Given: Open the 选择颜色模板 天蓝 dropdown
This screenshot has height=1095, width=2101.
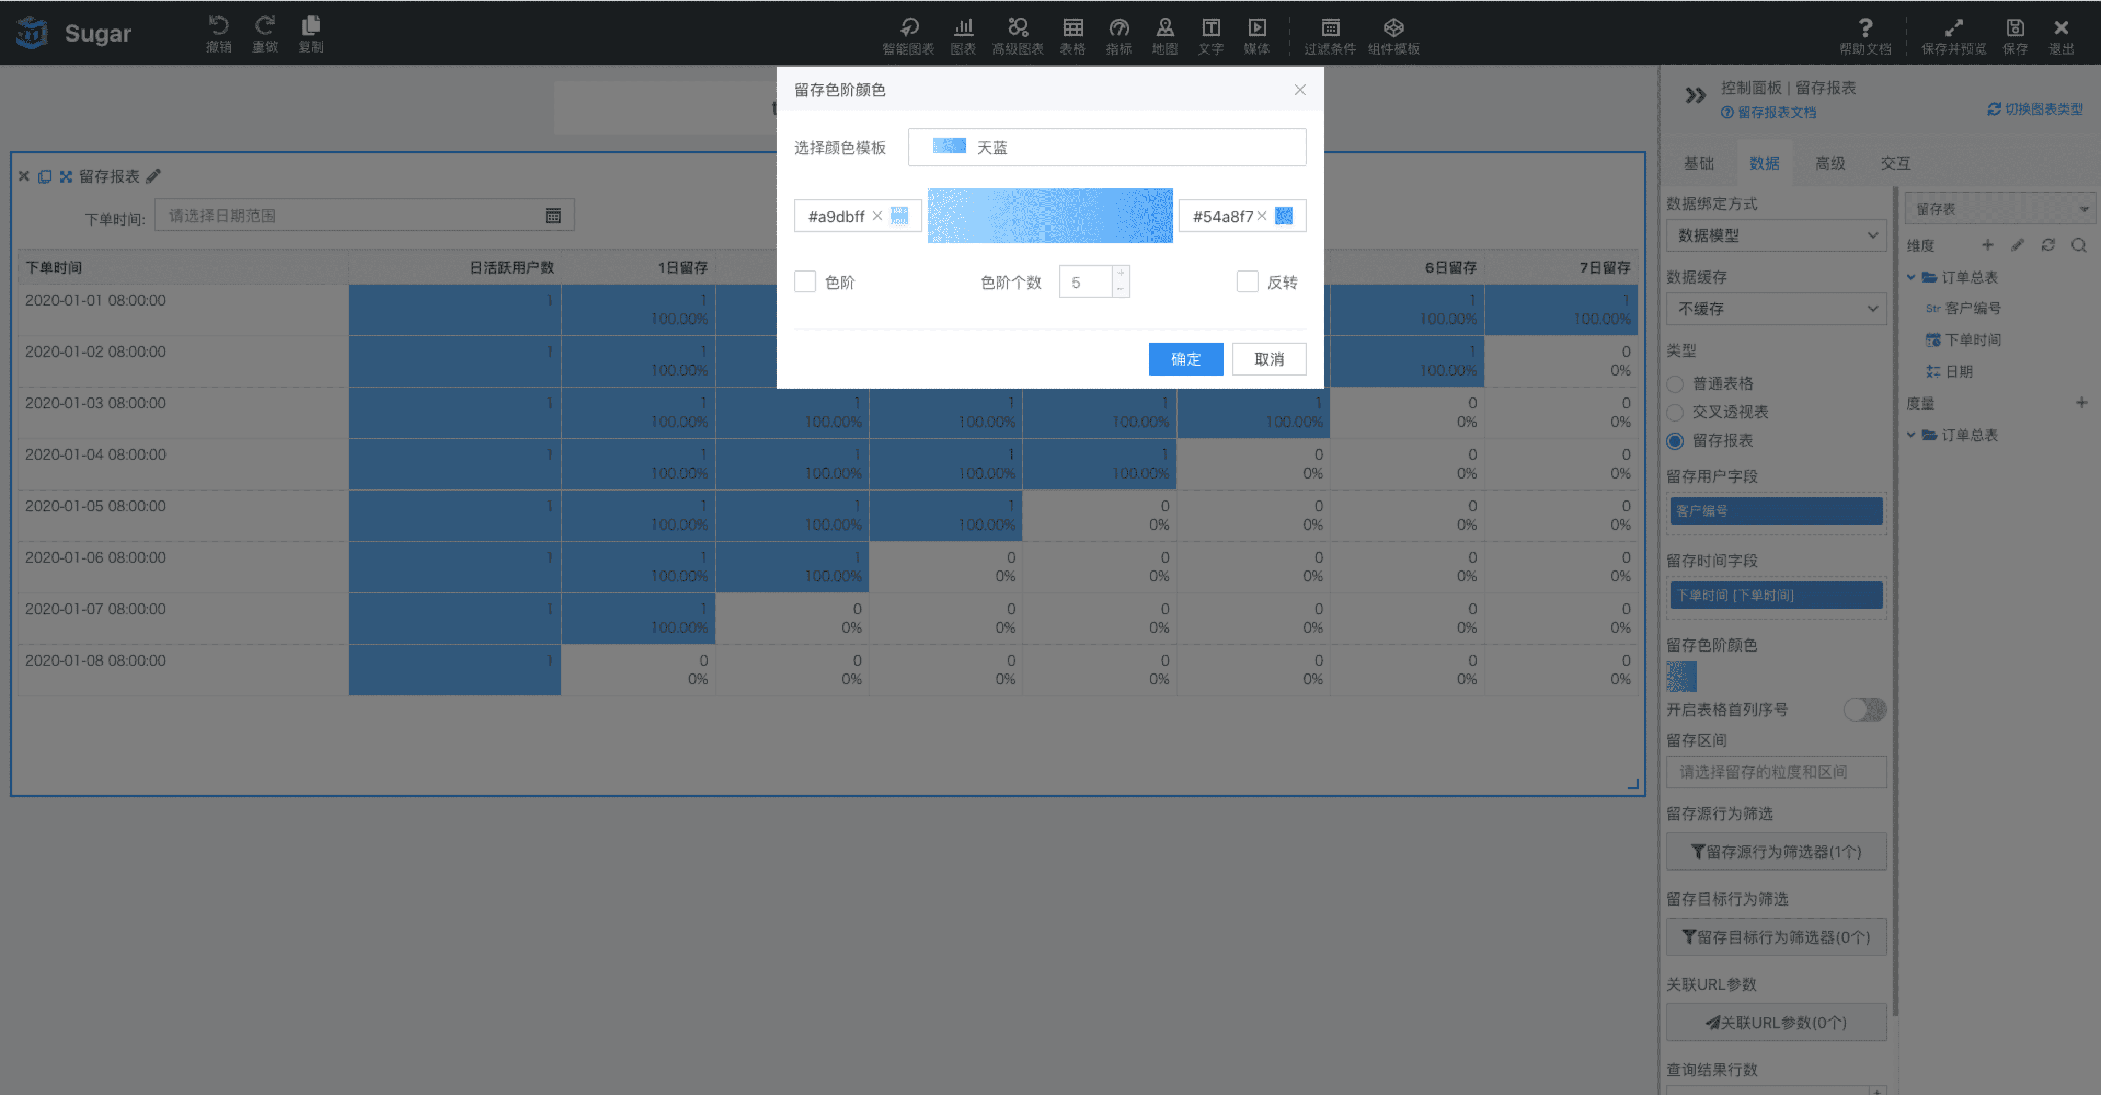Looking at the screenshot, I should tap(1107, 148).
